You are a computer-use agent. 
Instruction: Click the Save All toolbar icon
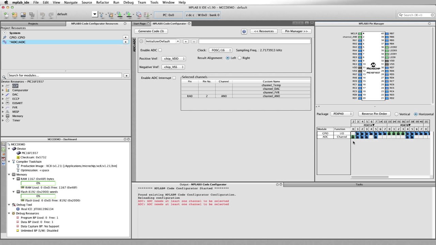point(32,15)
